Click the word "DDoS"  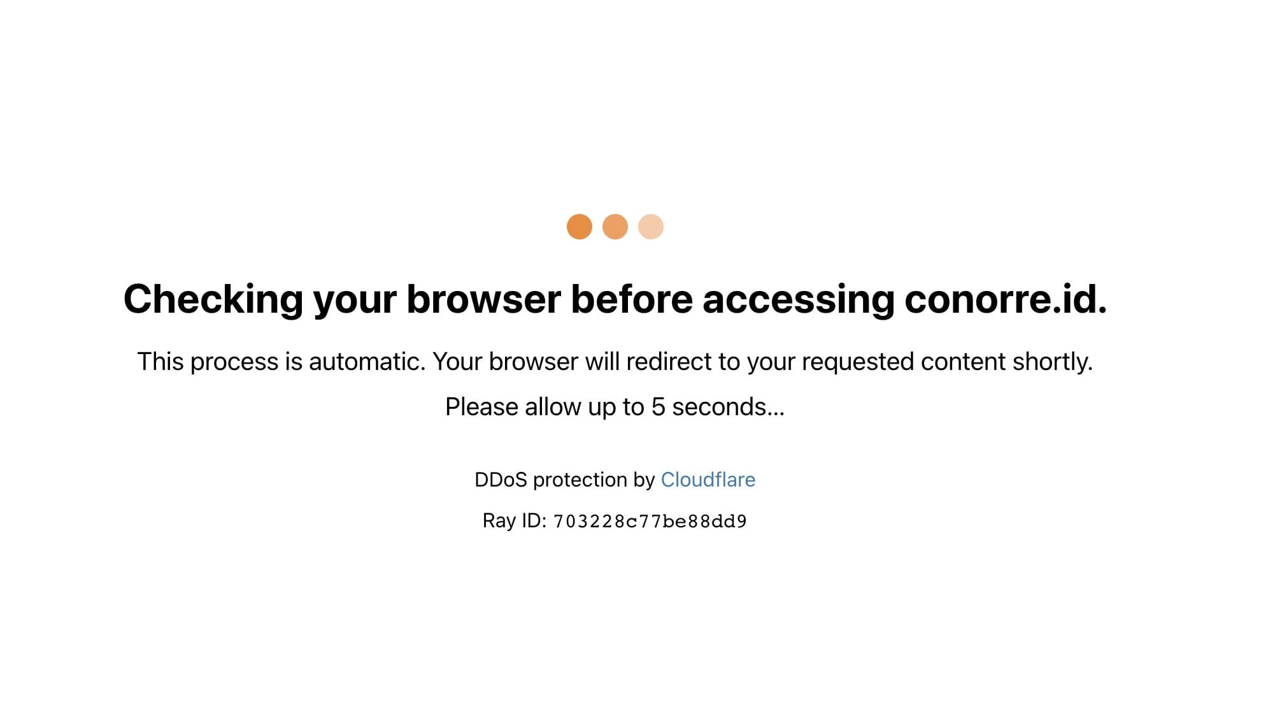pyautogui.click(x=501, y=480)
